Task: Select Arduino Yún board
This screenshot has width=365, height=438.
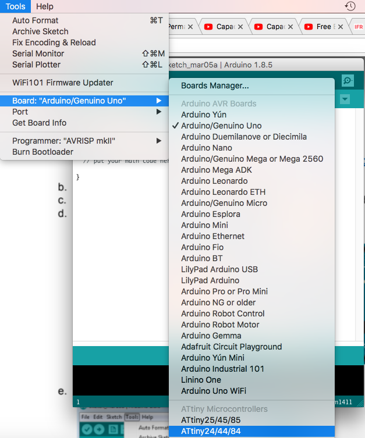Action: (x=251, y=115)
